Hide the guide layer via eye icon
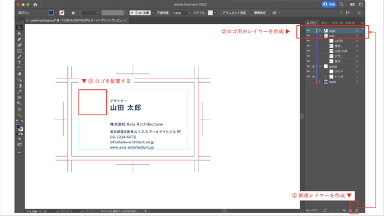 click(x=308, y=67)
